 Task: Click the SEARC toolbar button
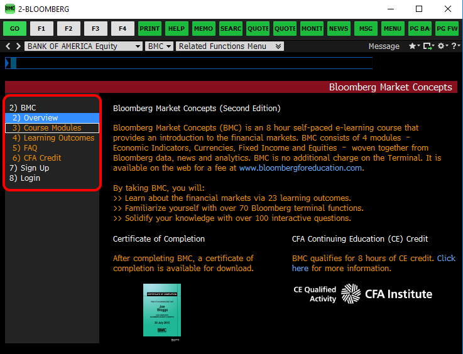coord(231,29)
